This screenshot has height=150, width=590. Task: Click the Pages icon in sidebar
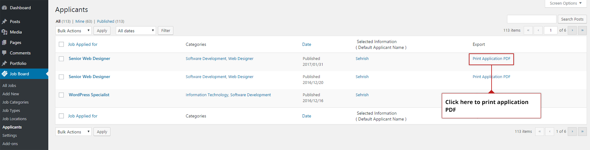click(4, 43)
